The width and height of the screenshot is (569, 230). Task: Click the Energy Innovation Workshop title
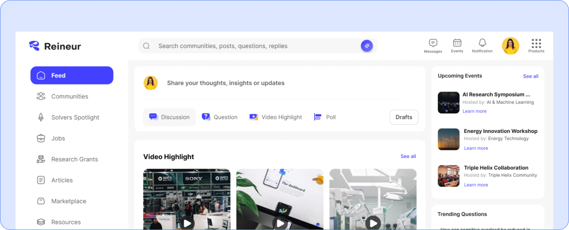(501, 131)
